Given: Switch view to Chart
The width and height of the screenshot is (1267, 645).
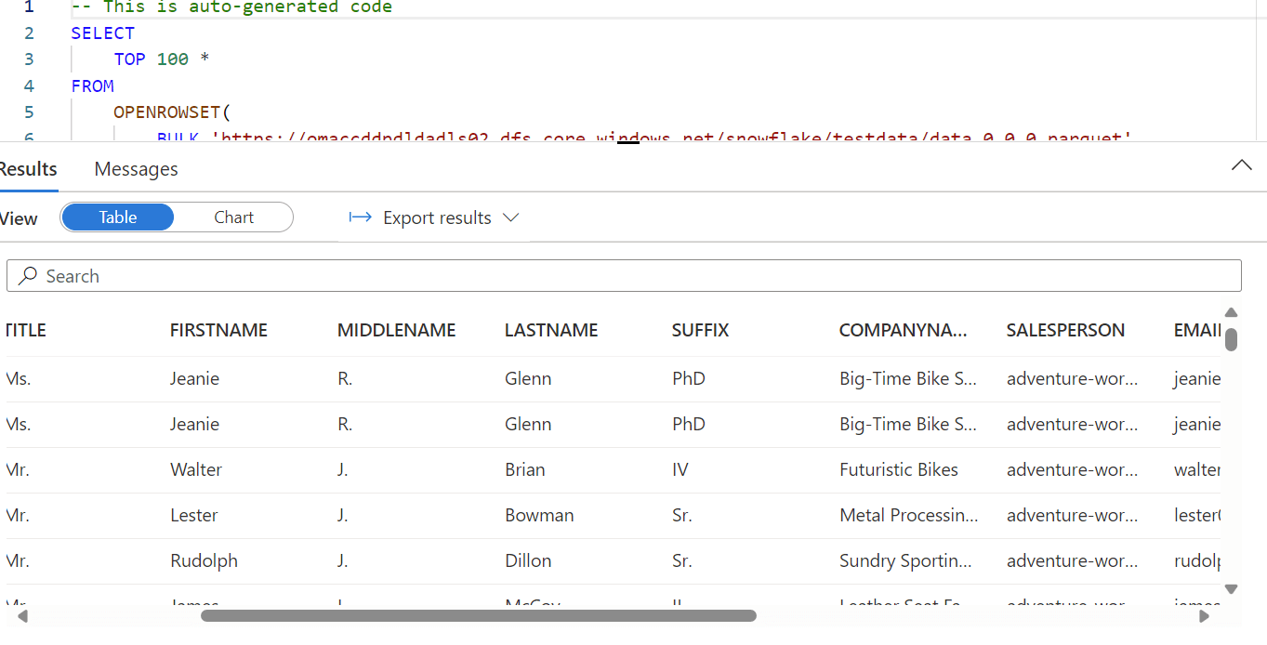Looking at the screenshot, I should 233,217.
